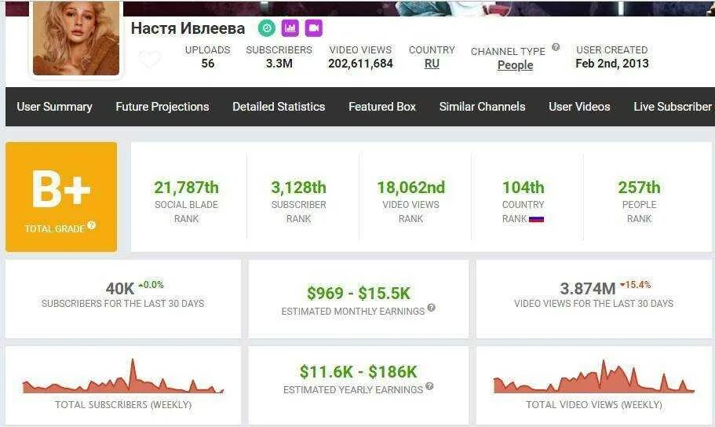Open the User Videos tab
This screenshot has height=427, width=715.
coord(579,107)
